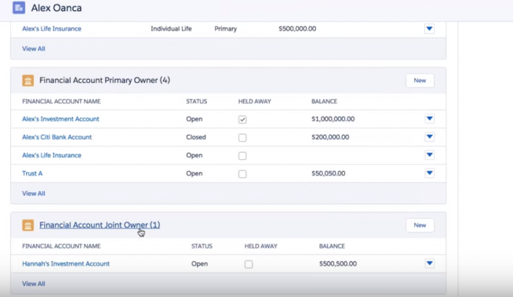Open row actions dropdown for Alex's Investment Account
This screenshot has height=297, width=513.
pyautogui.click(x=430, y=119)
